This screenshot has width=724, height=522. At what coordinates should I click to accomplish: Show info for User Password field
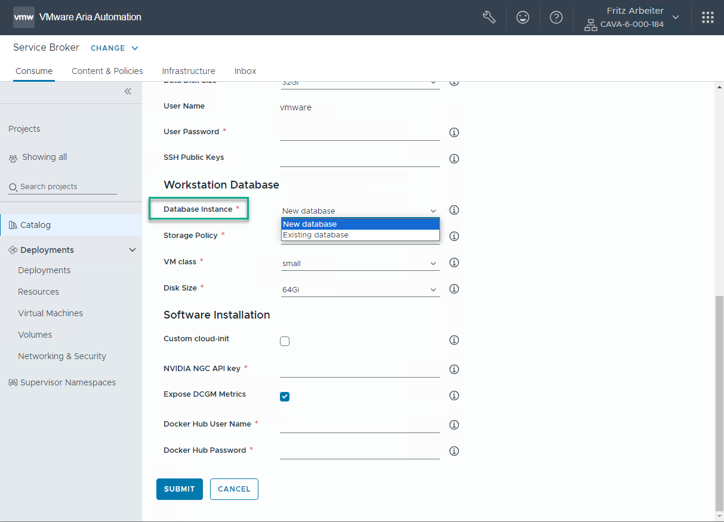tap(454, 132)
